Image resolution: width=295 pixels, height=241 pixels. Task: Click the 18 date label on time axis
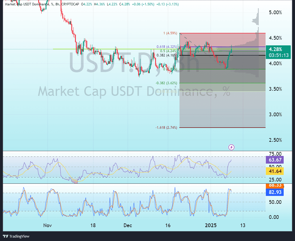click(x=93, y=225)
